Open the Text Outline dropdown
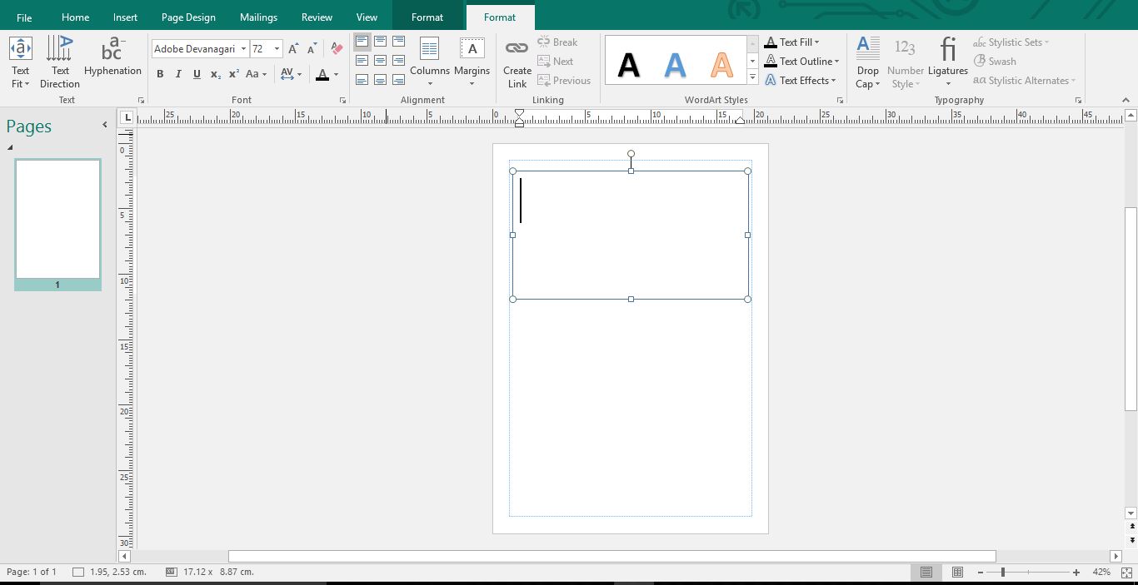Image resolution: width=1138 pixels, height=585 pixels. 802,62
